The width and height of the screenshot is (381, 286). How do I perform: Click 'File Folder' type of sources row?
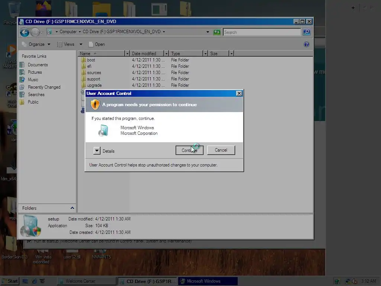(x=180, y=73)
